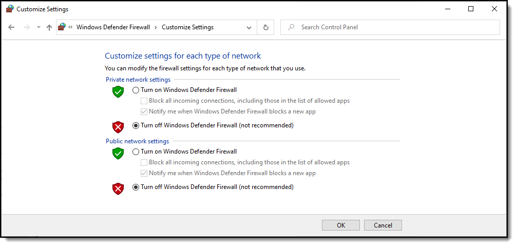Open the recent locations dropdown arrow
Image resolution: width=516 pixels, height=246 pixels.
[x=39, y=27]
